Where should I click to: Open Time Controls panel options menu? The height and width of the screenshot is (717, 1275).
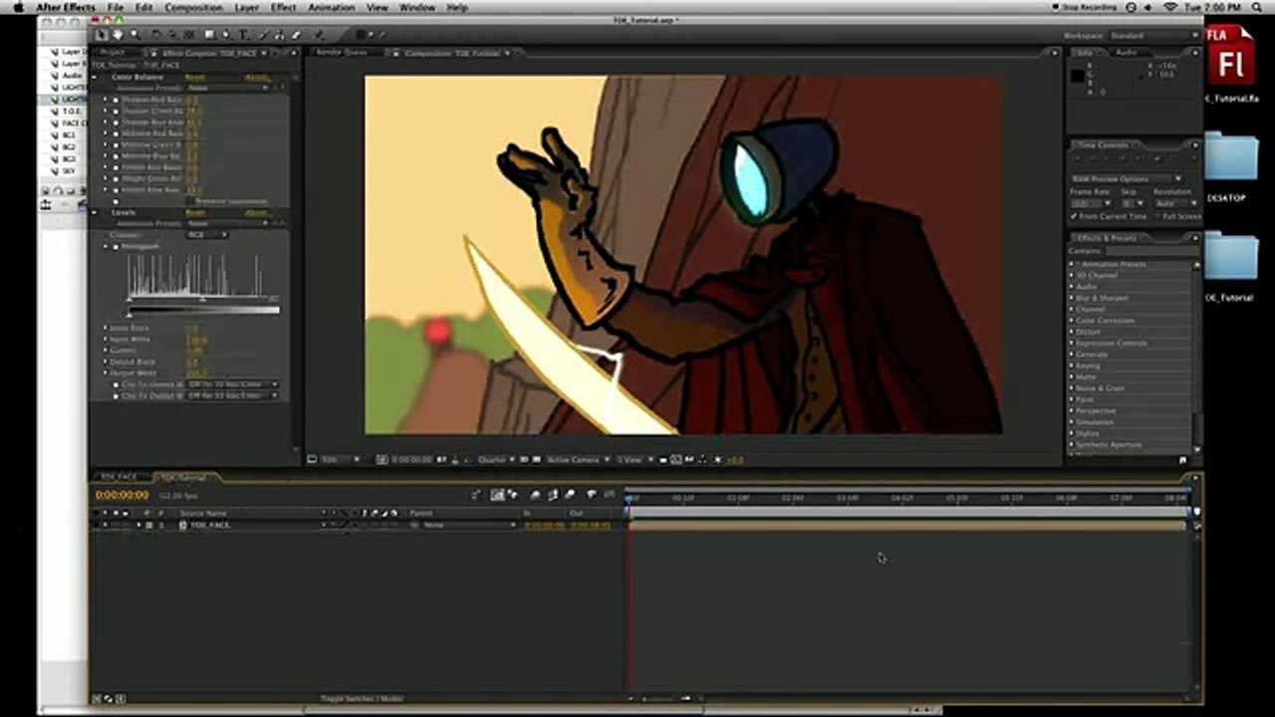click(x=1195, y=145)
